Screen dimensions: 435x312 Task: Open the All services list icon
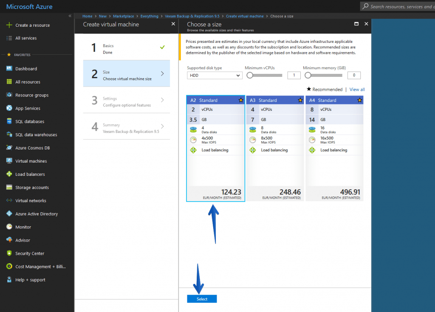tap(9, 38)
